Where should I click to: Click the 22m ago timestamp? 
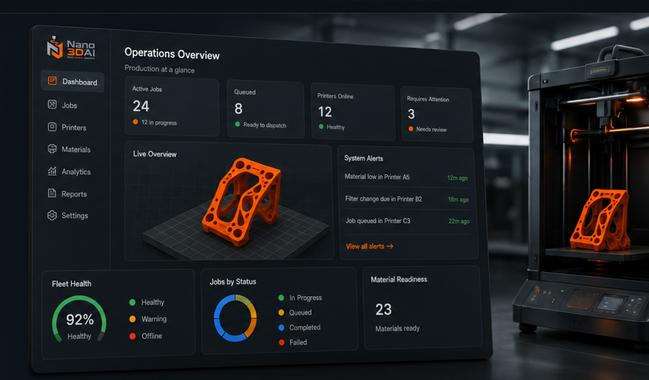pos(459,221)
